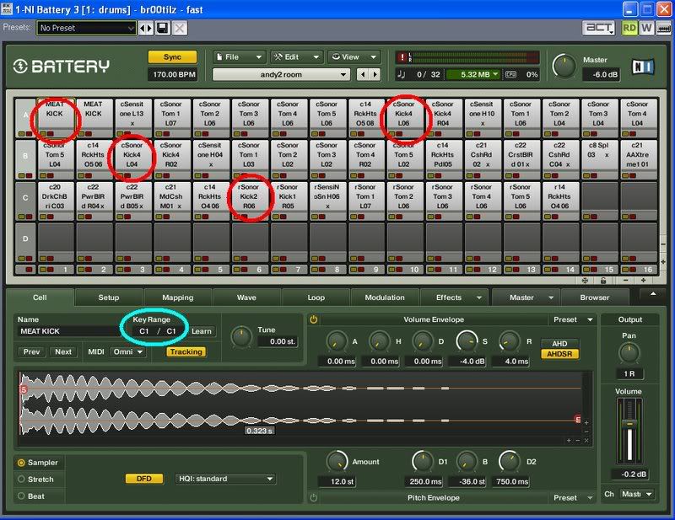The image size is (675, 520).
Task: Open the Ch output channel dropdown
Action: coord(636,494)
